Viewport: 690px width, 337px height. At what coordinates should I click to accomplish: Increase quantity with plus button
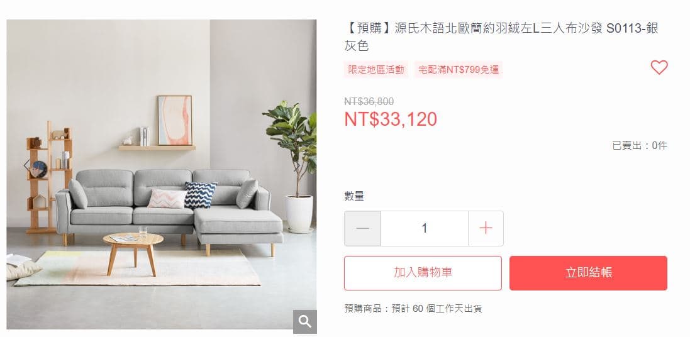point(486,228)
